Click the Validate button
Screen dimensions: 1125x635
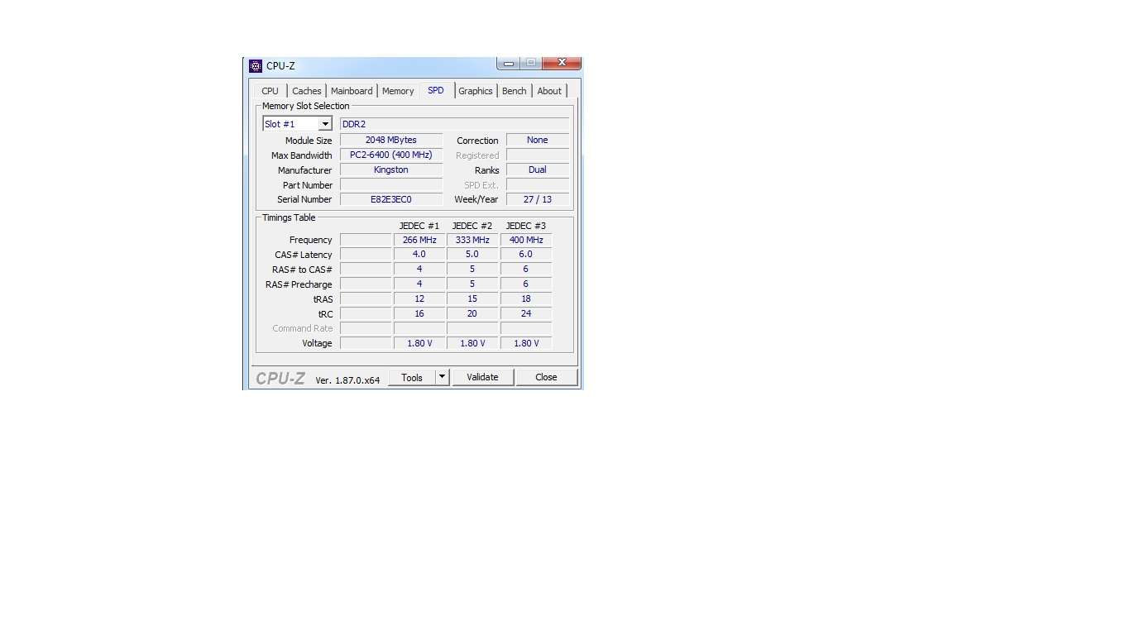tap(482, 377)
